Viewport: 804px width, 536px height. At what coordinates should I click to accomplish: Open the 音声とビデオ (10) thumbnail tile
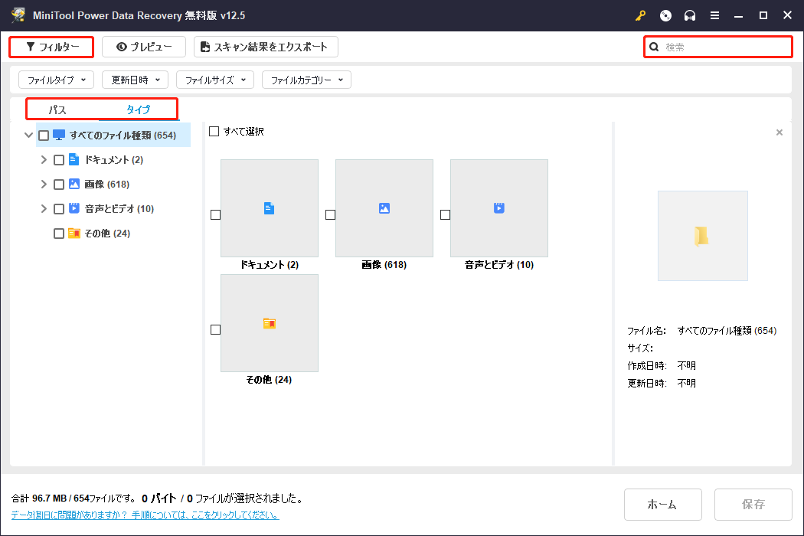coord(499,208)
